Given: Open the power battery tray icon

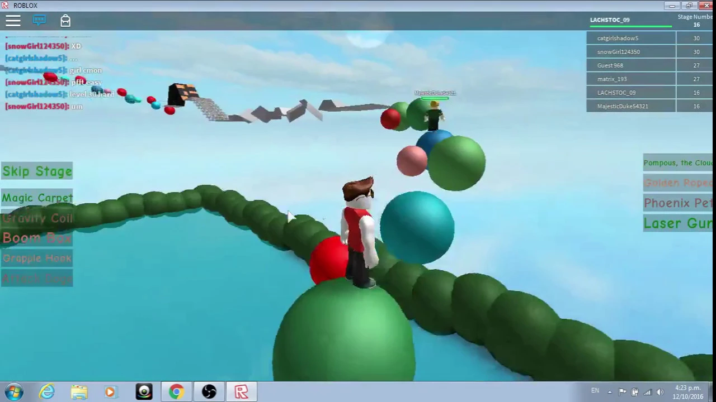Looking at the screenshot, I should (635, 392).
